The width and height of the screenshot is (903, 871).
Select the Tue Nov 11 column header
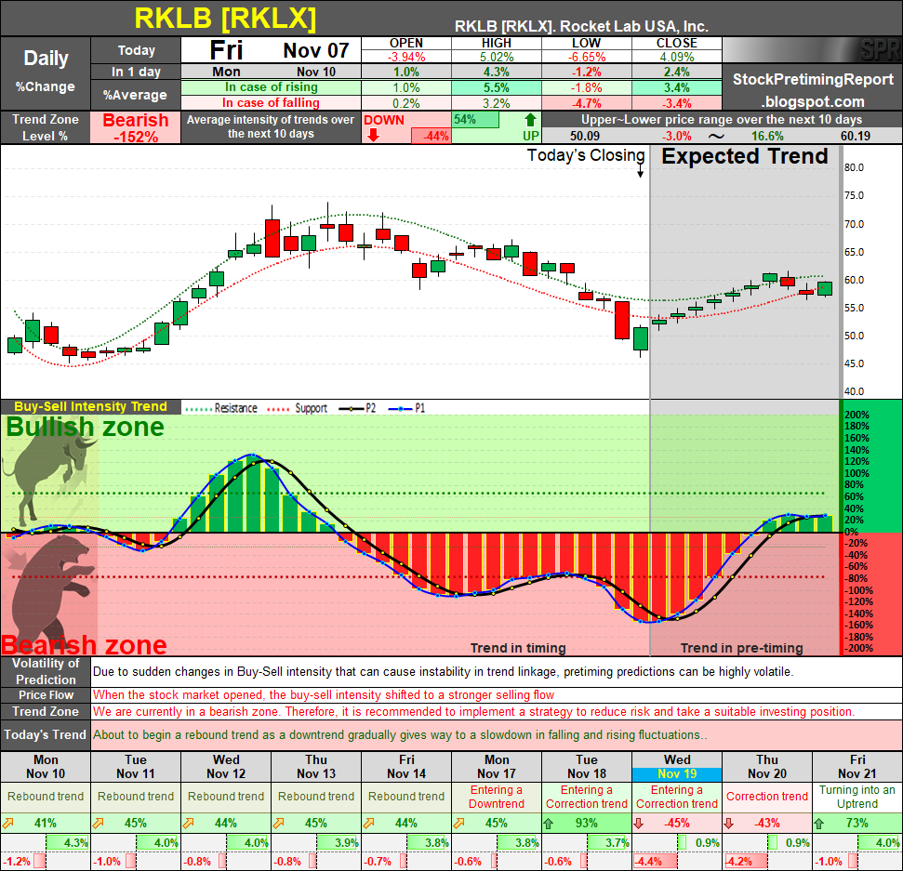click(x=136, y=767)
